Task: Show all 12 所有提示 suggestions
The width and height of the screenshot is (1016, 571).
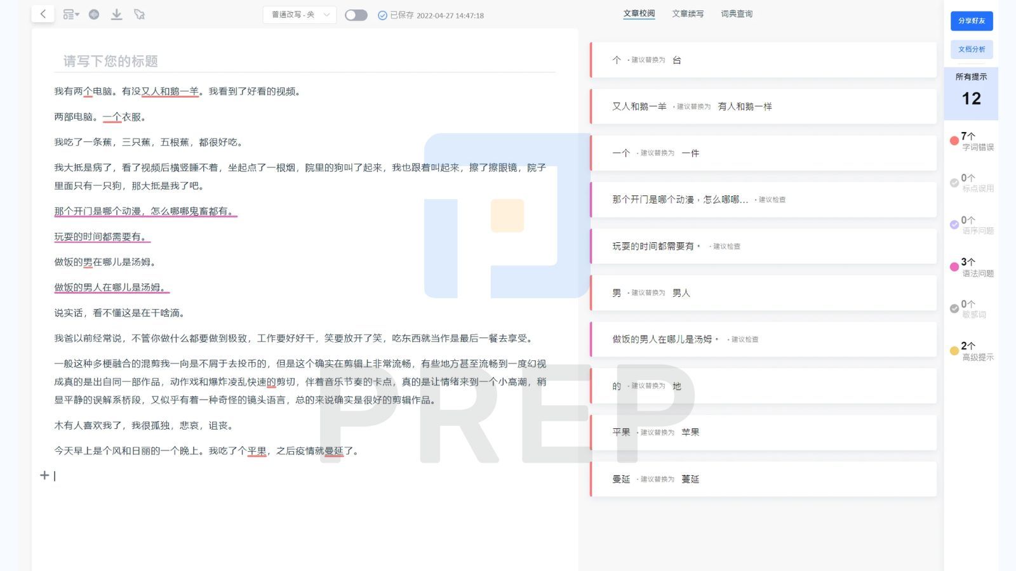Action: pos(971,93)
